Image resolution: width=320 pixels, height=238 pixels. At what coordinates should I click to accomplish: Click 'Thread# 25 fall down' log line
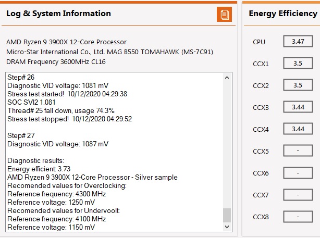click(61, 111)
